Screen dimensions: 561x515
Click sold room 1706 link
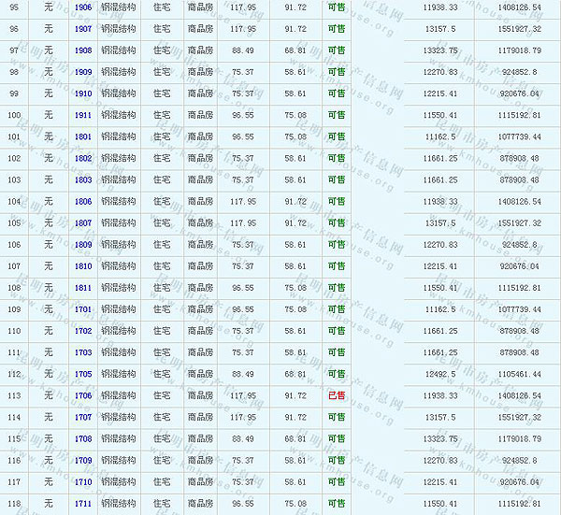[83, 395]
